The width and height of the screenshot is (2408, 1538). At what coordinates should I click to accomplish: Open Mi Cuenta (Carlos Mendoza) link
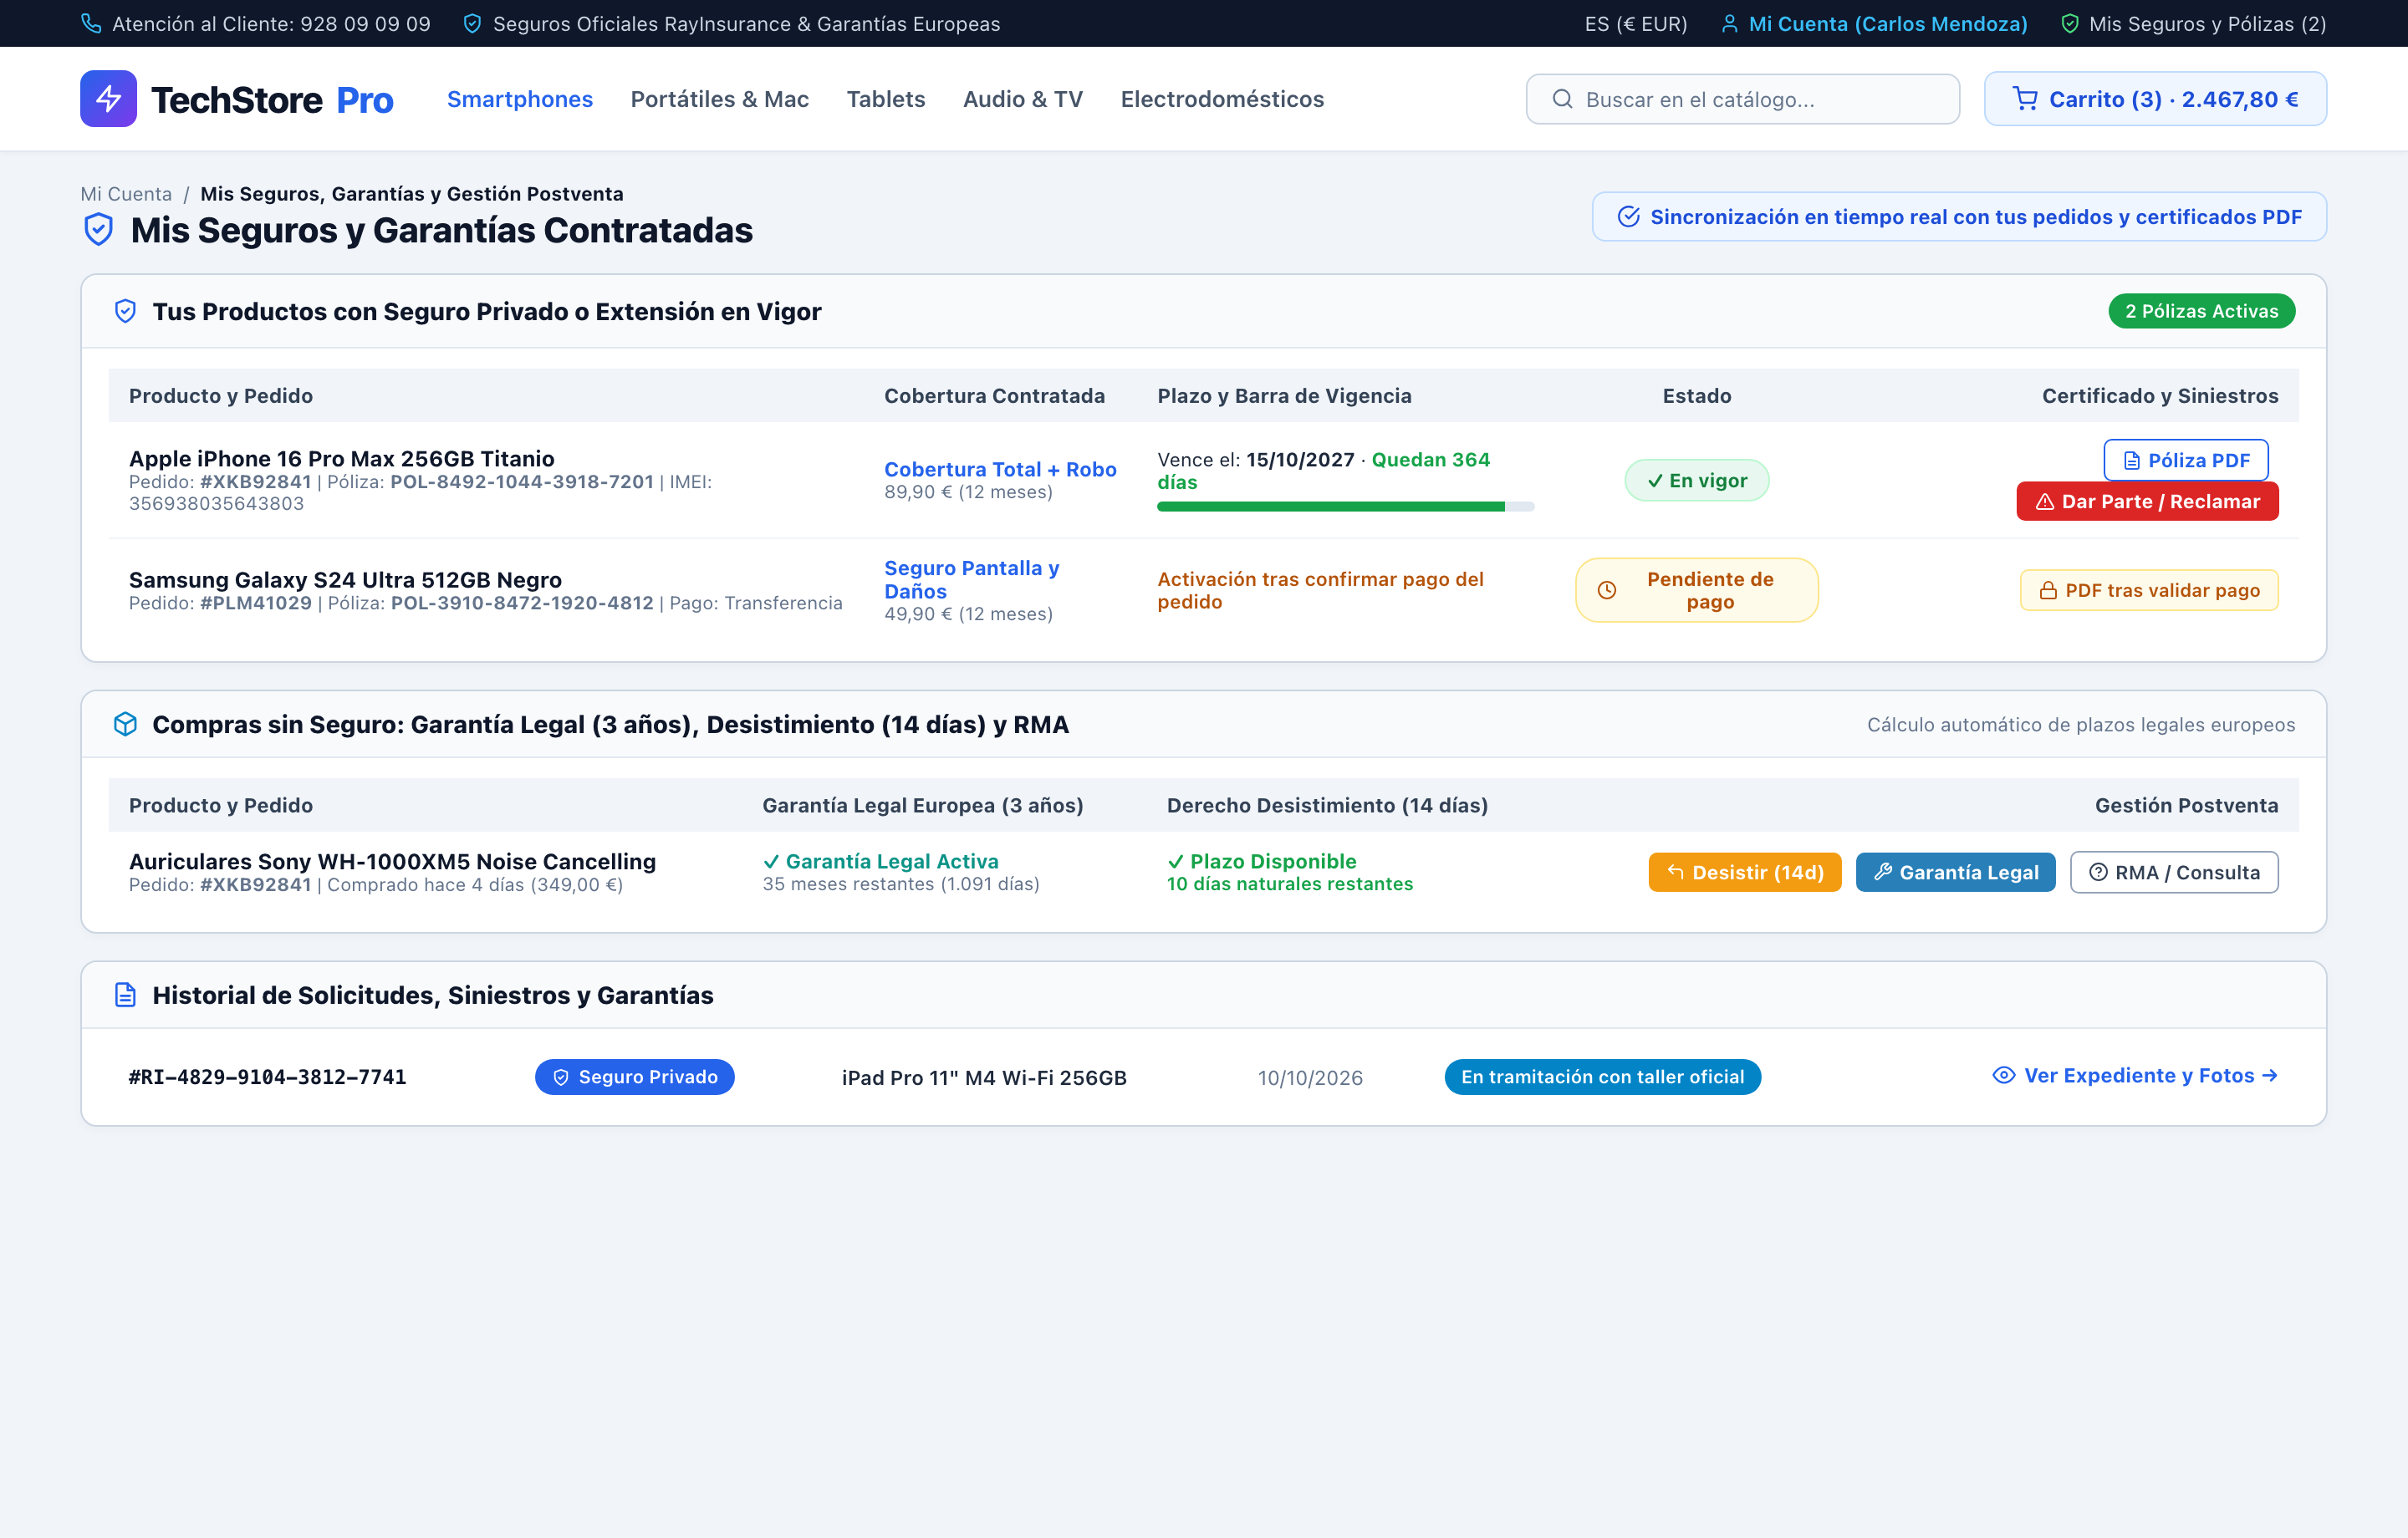pos(1874,23)
